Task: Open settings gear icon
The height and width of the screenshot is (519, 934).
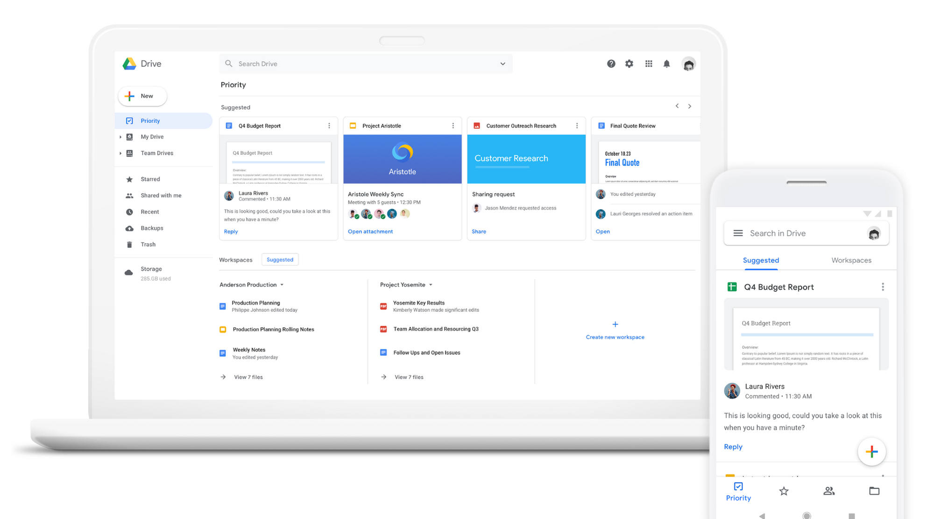Action: 629,63
